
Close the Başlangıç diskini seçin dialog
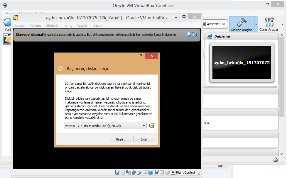pos(151,56)
